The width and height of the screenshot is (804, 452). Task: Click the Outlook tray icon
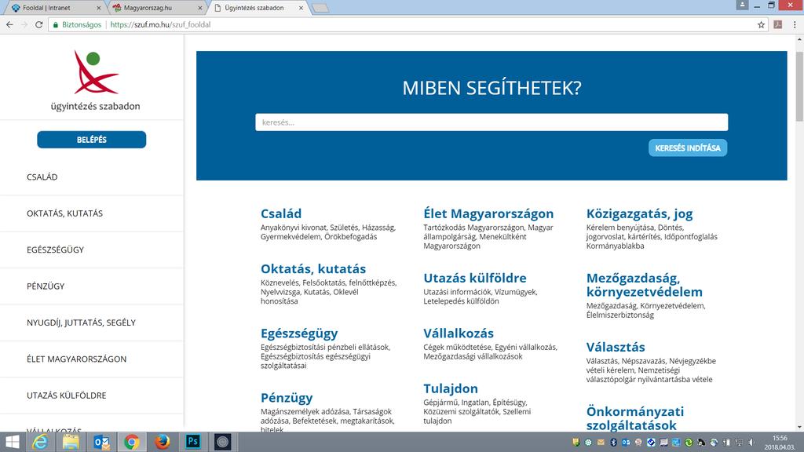coord(626,443)
